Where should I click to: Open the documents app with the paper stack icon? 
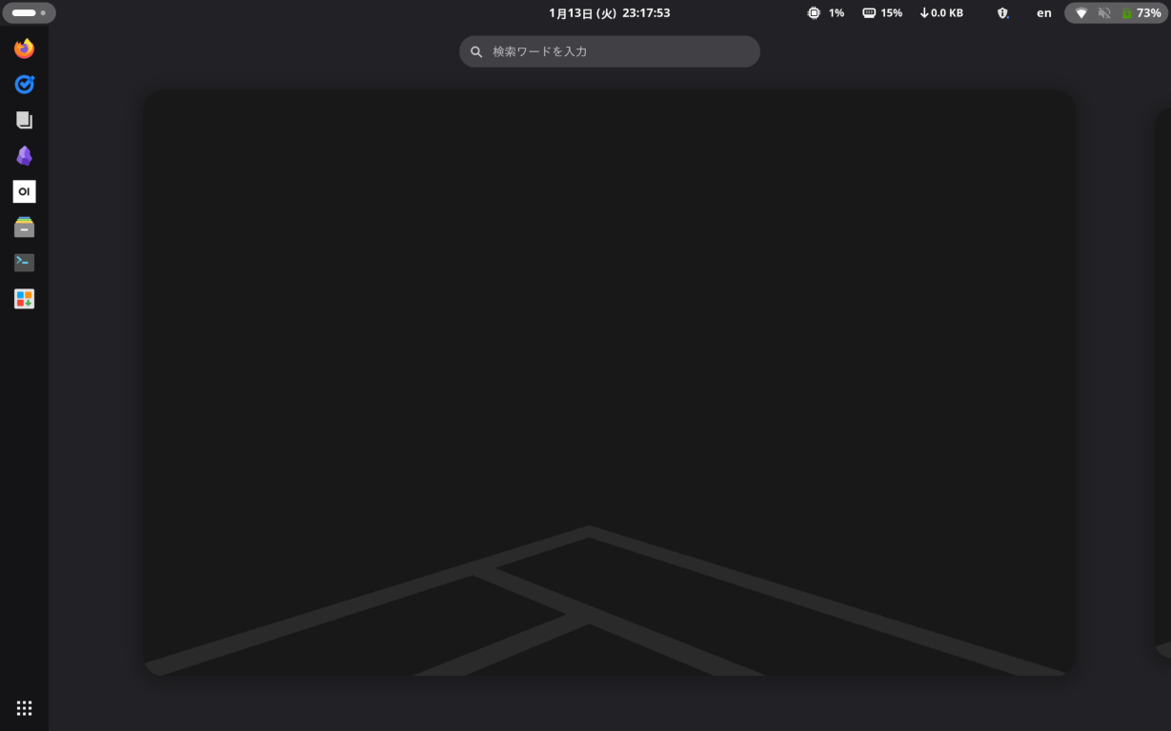coord(24,119)
